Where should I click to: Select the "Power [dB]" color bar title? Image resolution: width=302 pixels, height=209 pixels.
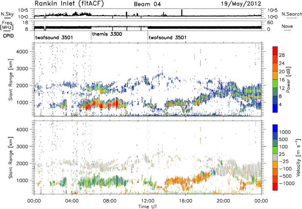coord(288,80)
